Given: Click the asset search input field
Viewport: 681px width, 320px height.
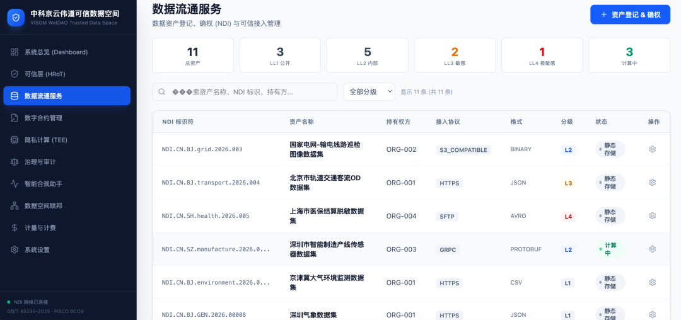Looking at the screenshot, I should pyautogui.click(x=245, y=91).
